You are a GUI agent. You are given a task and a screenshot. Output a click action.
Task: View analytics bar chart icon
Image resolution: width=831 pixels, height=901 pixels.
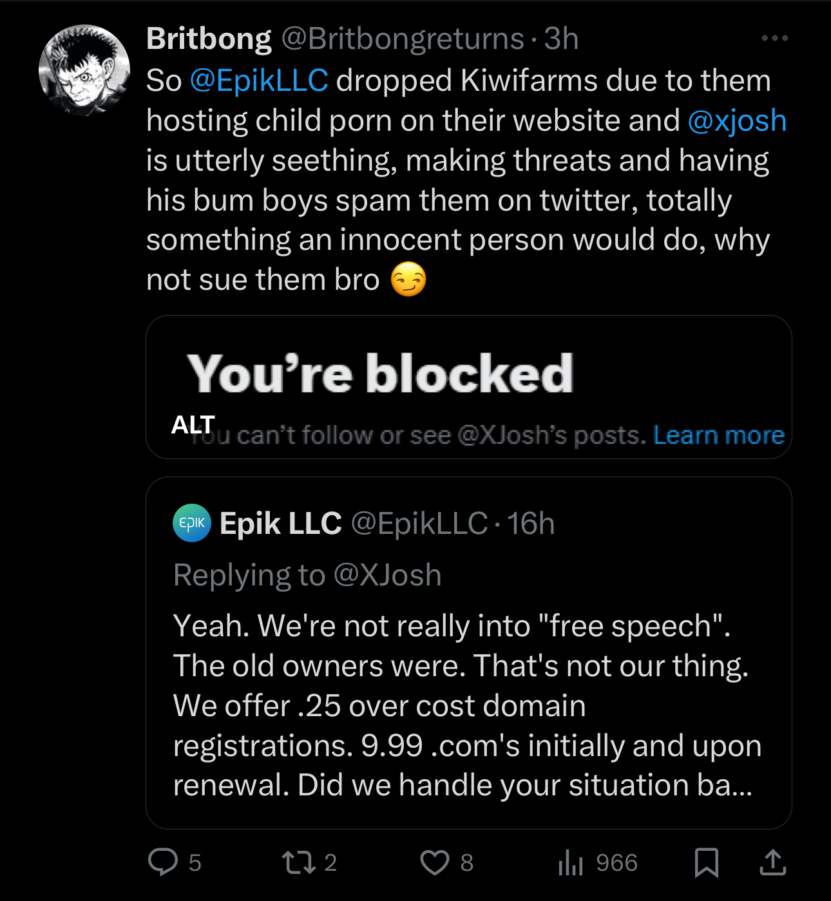click(x=571, y=862)
